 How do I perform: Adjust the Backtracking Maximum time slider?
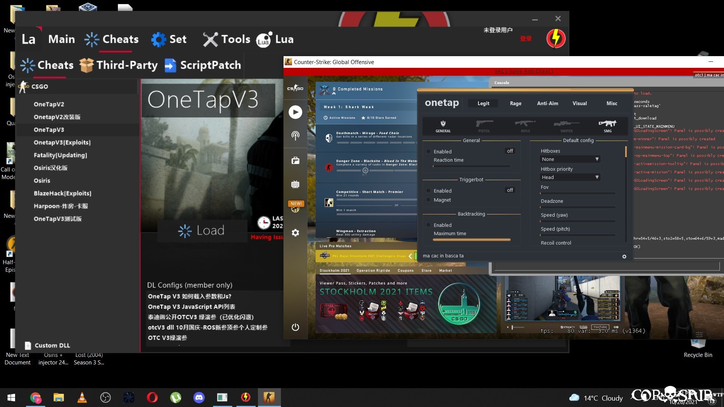tap(471, 240)
